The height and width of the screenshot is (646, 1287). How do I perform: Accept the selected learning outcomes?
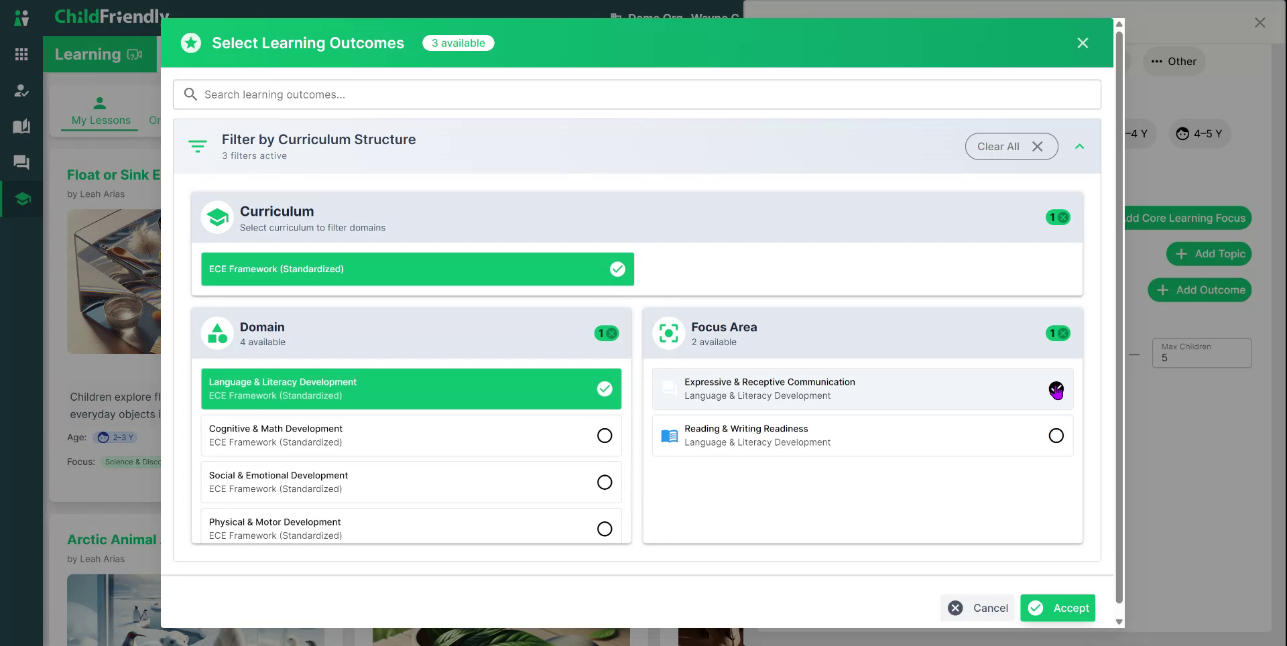tap(1058, 608)
